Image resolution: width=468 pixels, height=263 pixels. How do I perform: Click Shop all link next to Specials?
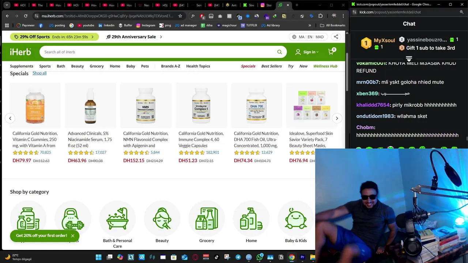[39, 73]
